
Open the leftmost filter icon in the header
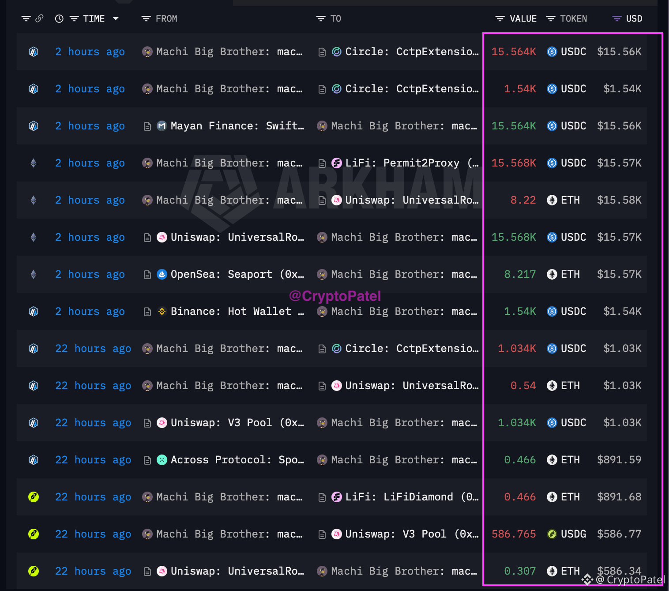point(26,19)
